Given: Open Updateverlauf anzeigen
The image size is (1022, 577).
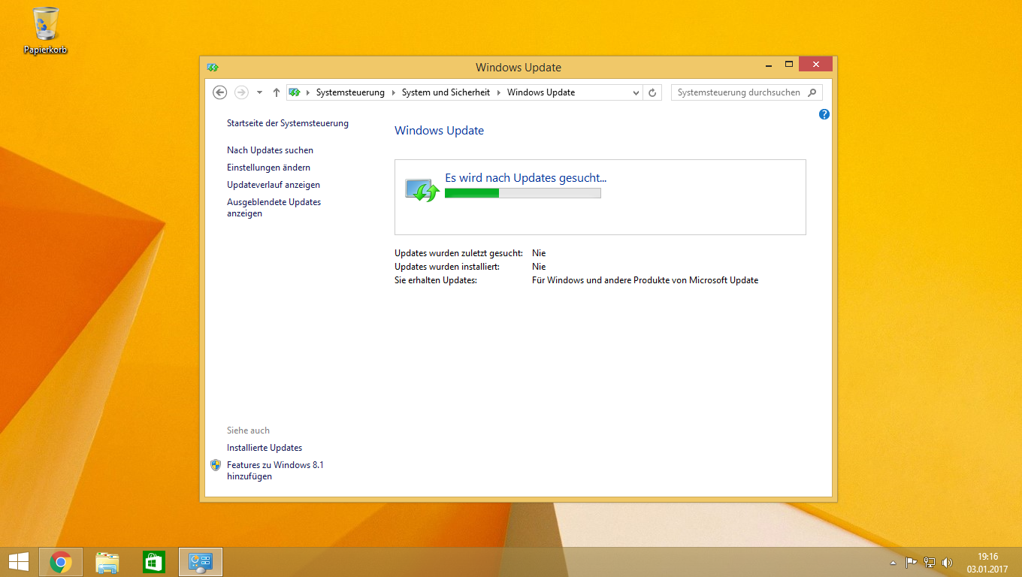Looking at the screenshot, I should coord(274,185).
